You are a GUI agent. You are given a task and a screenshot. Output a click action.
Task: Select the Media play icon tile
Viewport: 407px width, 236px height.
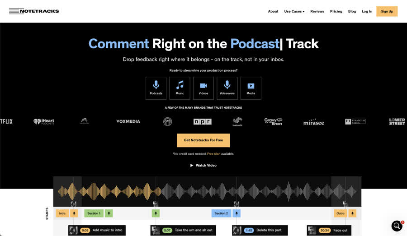(x=251, y=88)
